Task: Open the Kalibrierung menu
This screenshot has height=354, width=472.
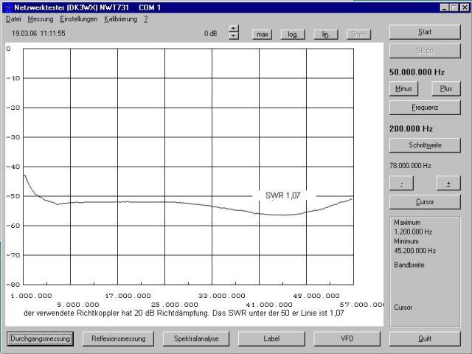Action: (121, 18)
